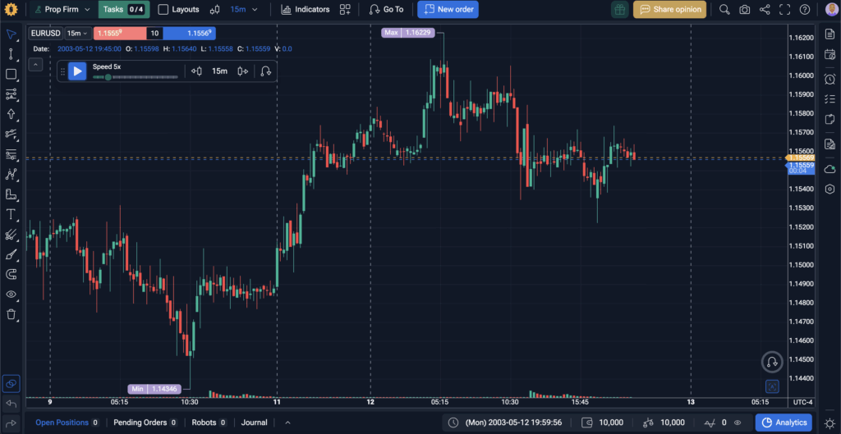Click the share icon in top bar
The image size is (841, 434).
click(765, 10)
